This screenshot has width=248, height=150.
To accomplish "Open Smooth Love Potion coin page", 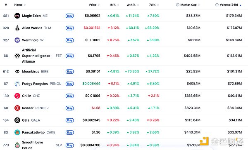I will coord(33,145).
